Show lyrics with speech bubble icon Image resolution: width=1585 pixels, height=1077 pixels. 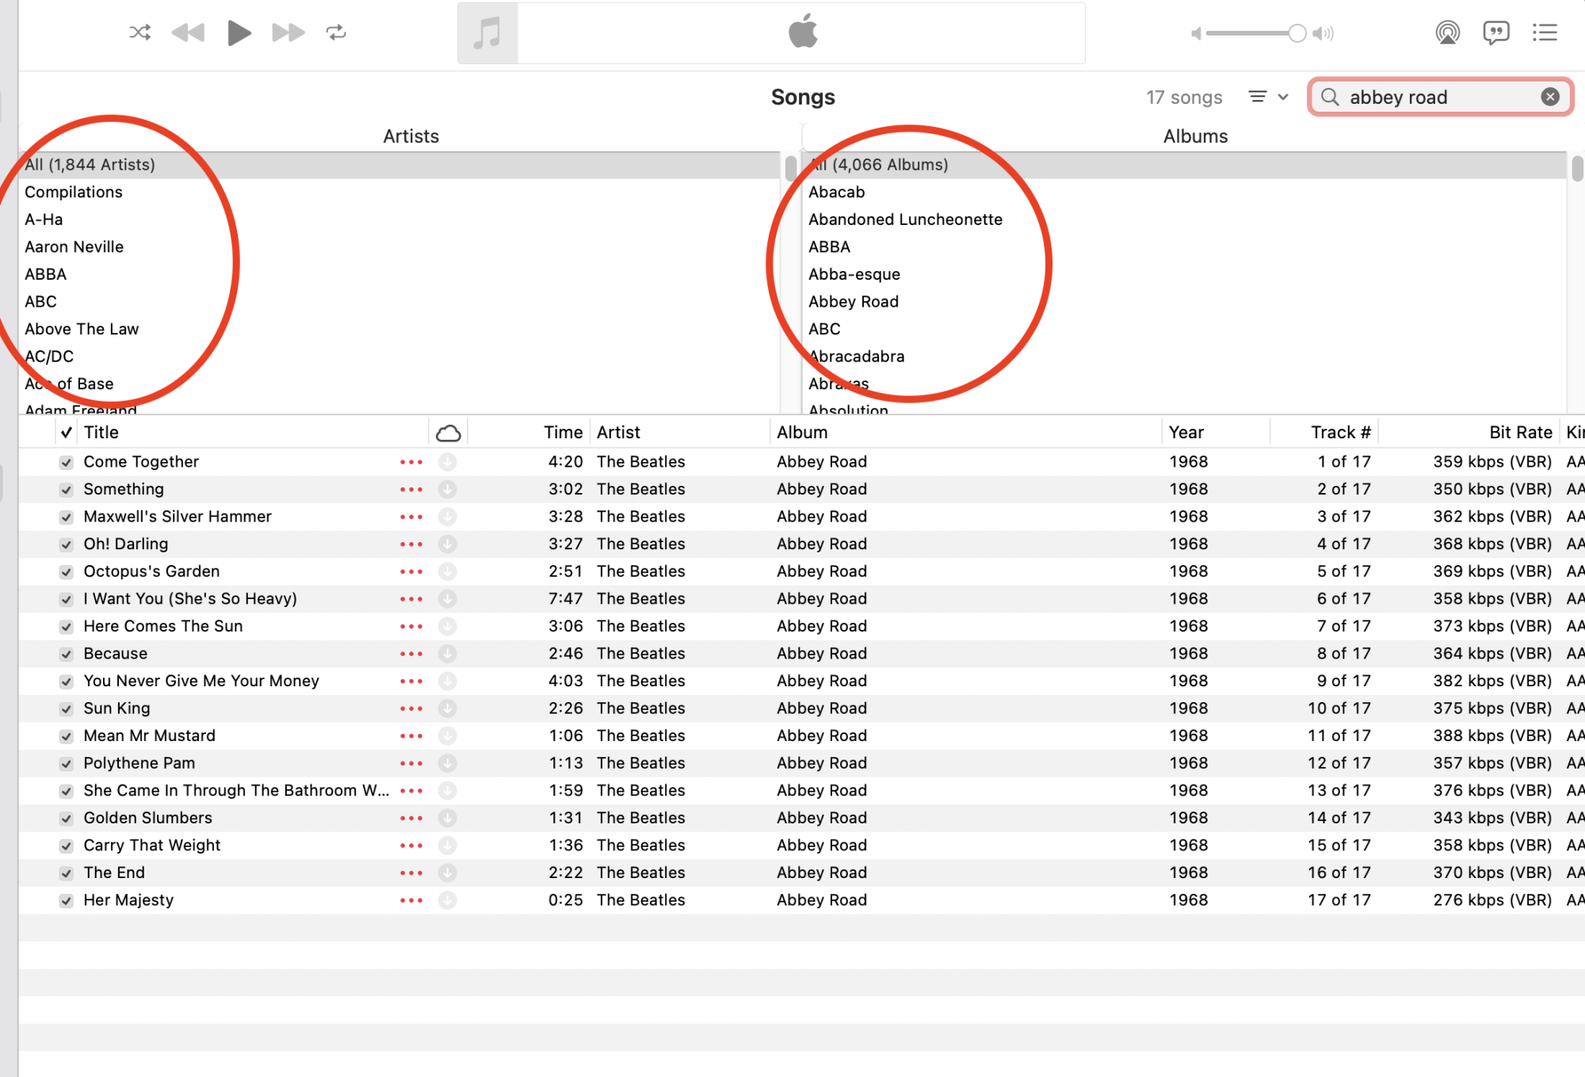tap(1495, 32)
